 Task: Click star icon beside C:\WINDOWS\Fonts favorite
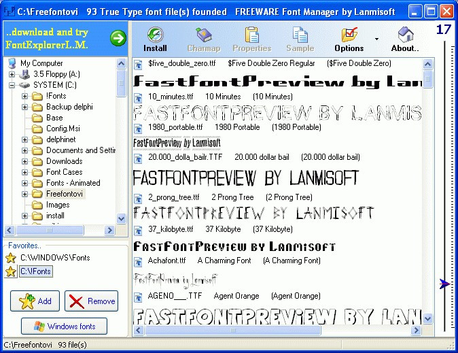(x=11, y=258)
